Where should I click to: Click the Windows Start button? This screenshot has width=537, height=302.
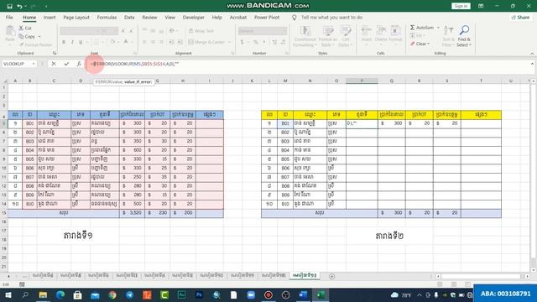coord(8,294)
